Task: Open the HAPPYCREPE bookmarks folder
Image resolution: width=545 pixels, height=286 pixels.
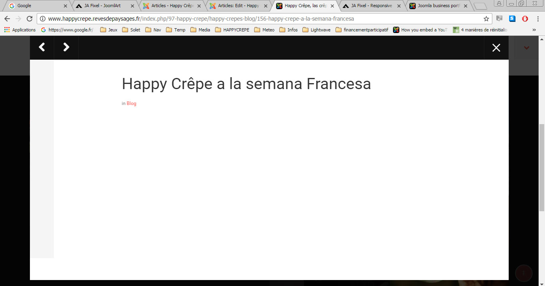Action: (x=232, y=30)
